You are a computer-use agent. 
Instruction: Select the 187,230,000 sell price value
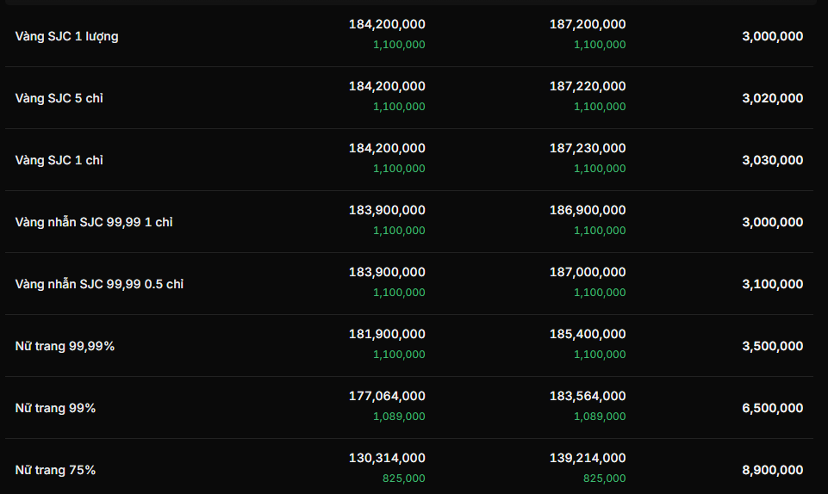pyautogui.click(x=588, y=148)
